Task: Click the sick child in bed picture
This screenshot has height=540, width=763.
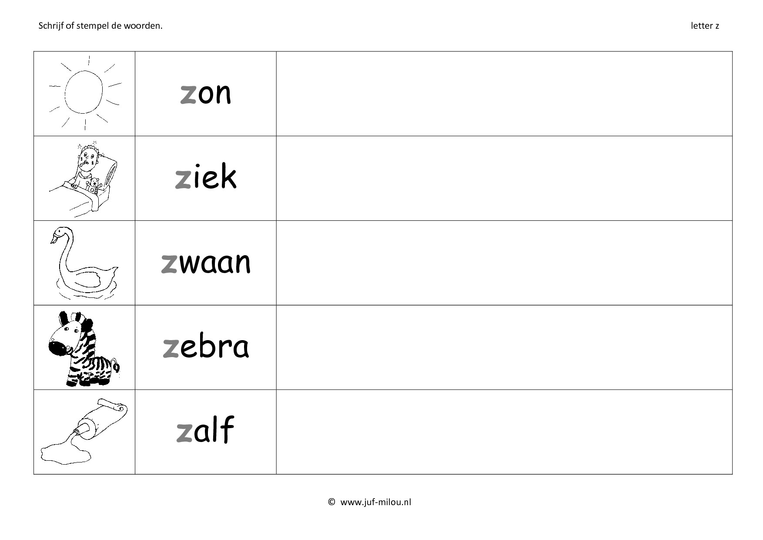Action: [84, 180]
